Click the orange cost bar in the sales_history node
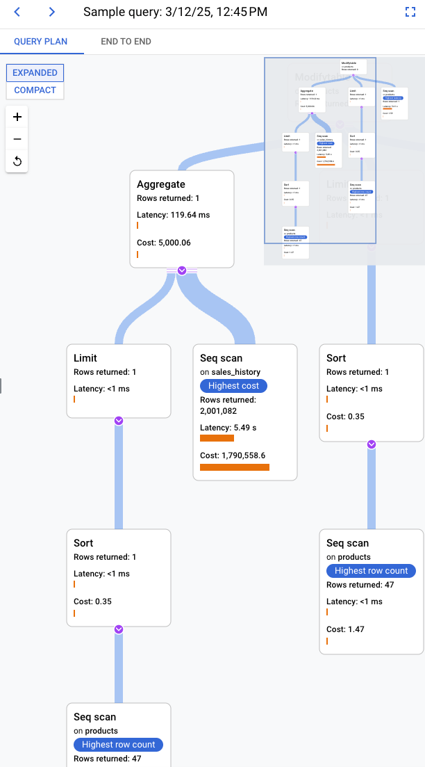 pyautogui.click(x=234, y=467)
